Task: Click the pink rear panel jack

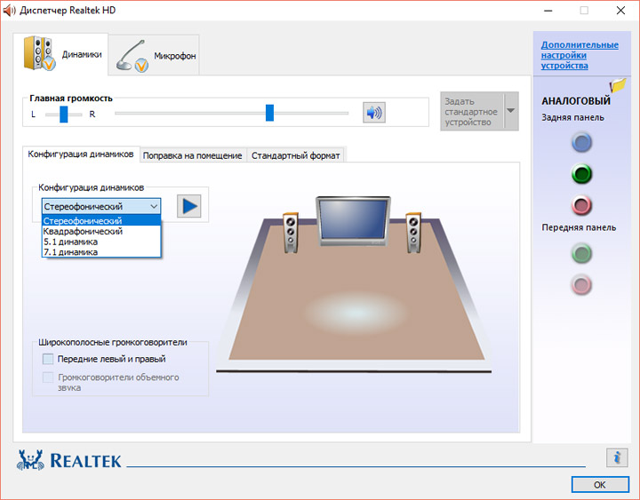Action: (581, 205)
